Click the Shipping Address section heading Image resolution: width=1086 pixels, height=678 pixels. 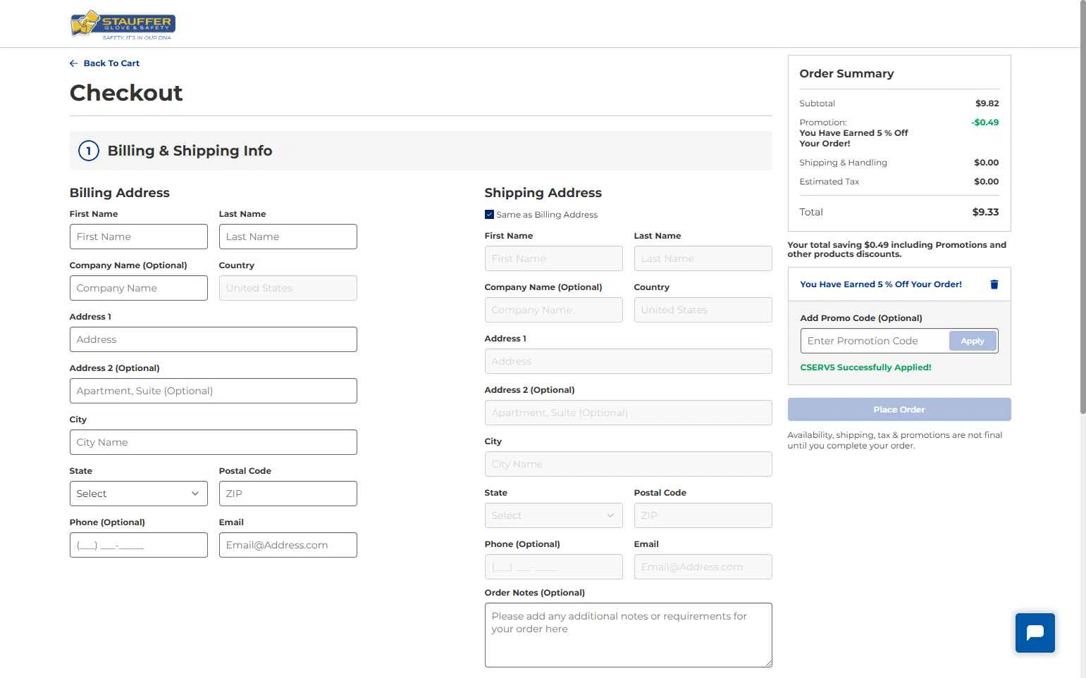(x=543, y=193)
